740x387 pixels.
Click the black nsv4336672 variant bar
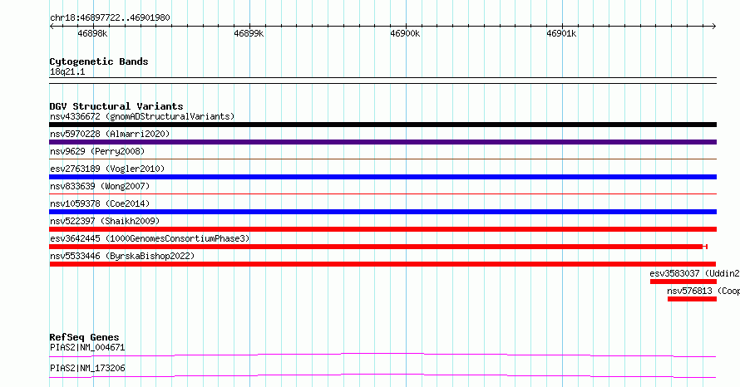382,125
